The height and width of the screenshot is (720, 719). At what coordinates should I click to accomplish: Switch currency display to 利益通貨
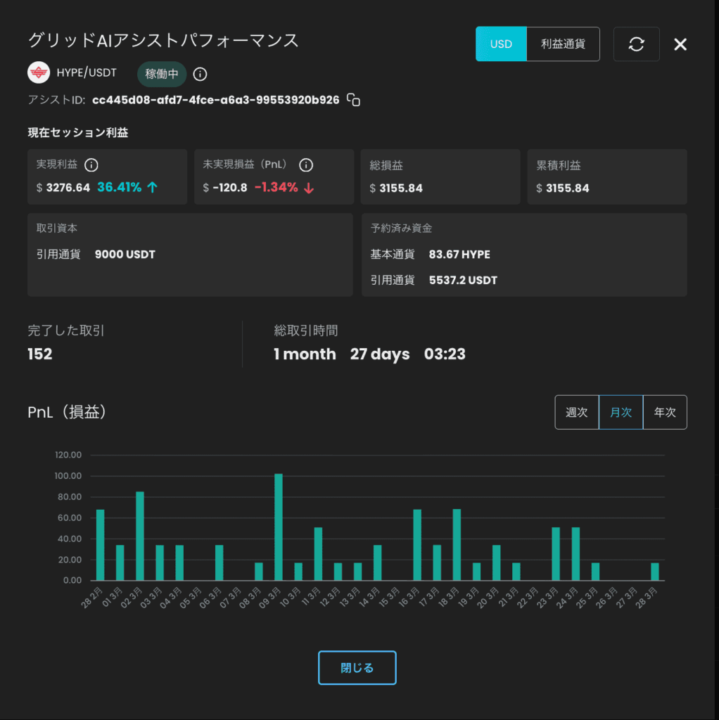coord(563,44)
